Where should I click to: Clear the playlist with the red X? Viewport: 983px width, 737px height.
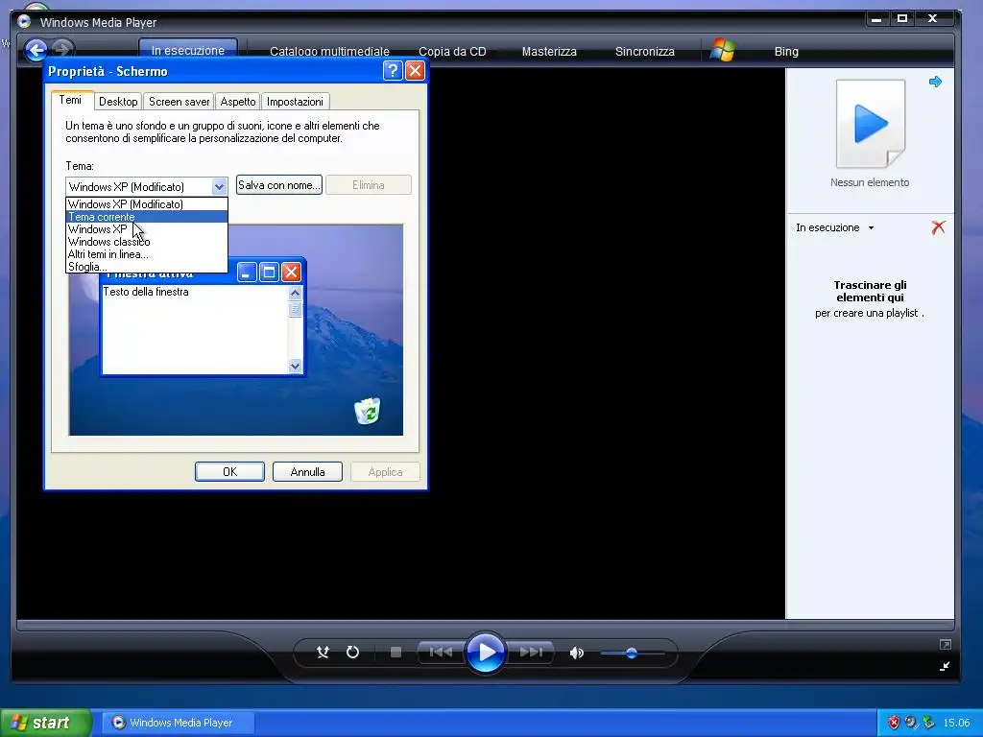pos(938,227)
